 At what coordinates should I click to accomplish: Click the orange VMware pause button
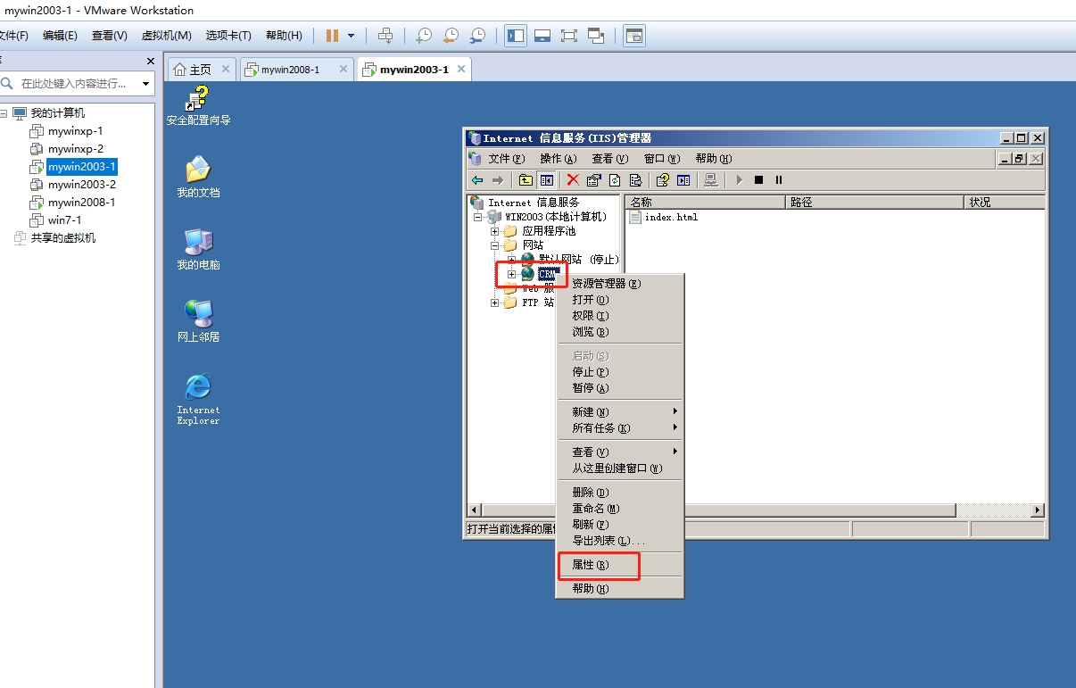coord(332,36)
